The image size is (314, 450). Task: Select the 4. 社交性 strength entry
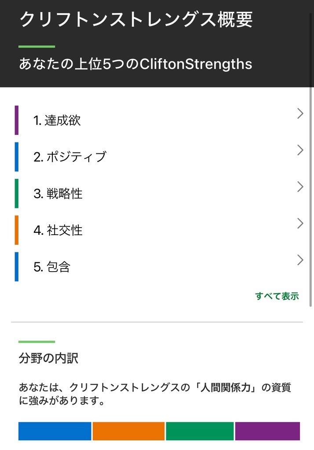click(58, 230)
